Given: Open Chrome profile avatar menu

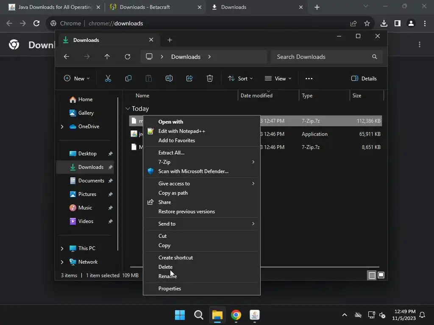Looking at the screenshot, I should click(x=411, y=24).
